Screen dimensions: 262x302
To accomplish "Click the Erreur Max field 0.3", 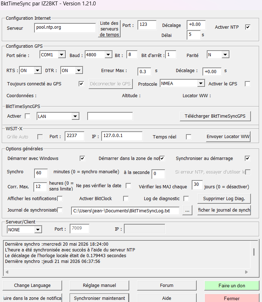I will [144, 71].
